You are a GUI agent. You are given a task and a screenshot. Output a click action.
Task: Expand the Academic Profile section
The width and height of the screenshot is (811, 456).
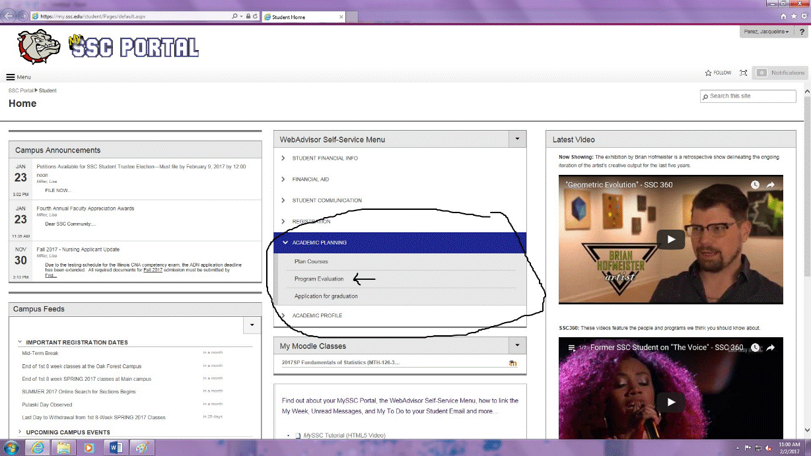[317, 315]
